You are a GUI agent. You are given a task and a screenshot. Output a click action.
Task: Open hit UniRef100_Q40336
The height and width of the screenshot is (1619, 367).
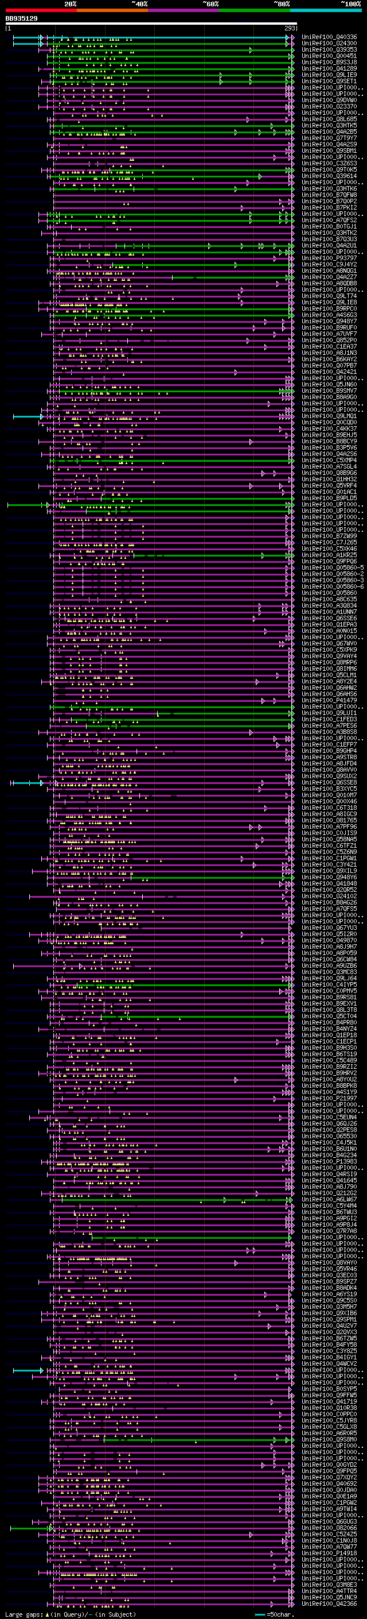tap(329, 37)
